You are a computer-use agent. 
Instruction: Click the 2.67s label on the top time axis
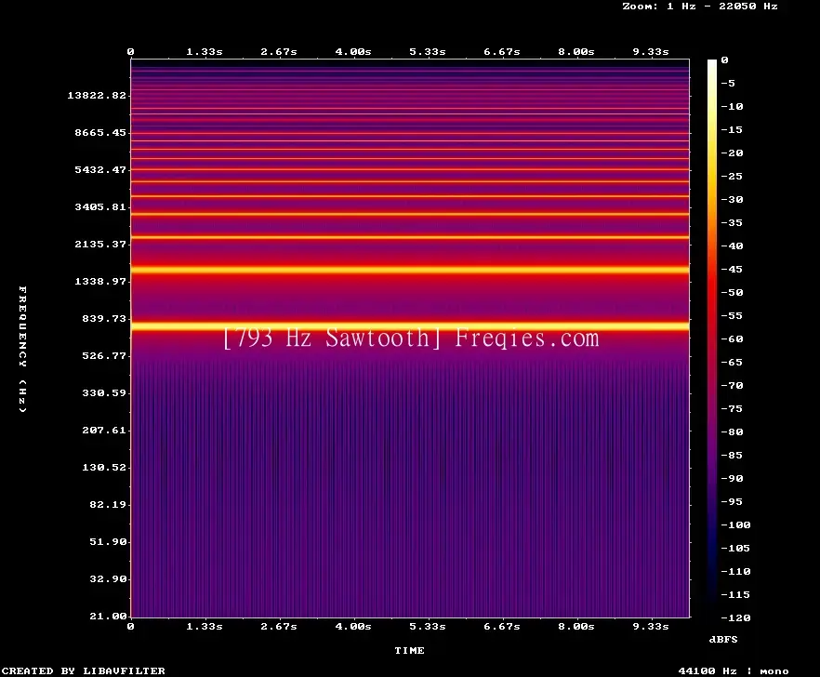279,52
